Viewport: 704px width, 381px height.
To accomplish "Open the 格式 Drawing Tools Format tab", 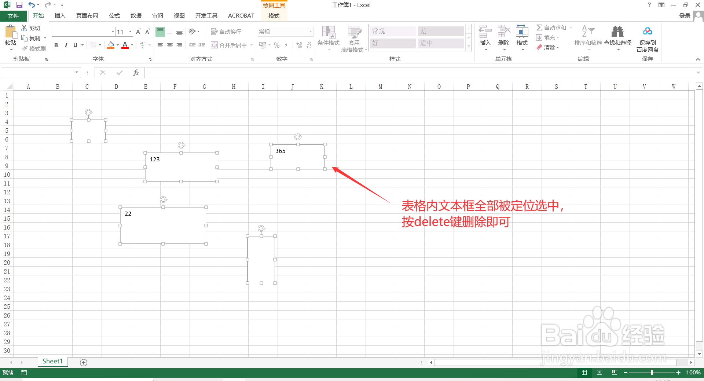I will (274, 16).
